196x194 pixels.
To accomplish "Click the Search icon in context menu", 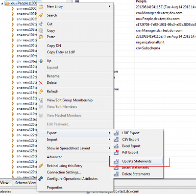I will tap(41, 15).
